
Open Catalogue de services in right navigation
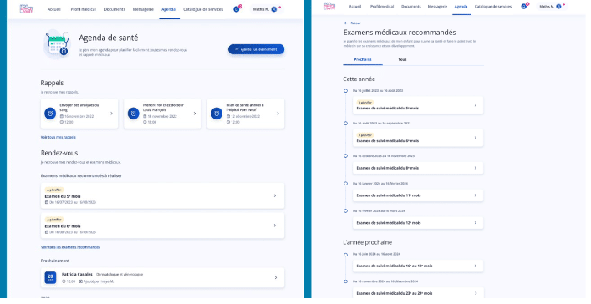coord(493,7)
